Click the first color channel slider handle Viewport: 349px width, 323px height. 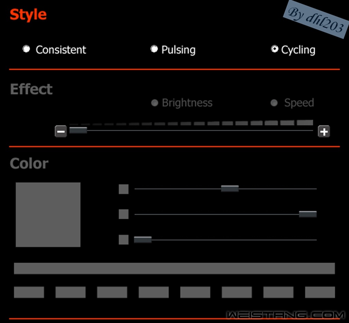(x=230, y=189)
